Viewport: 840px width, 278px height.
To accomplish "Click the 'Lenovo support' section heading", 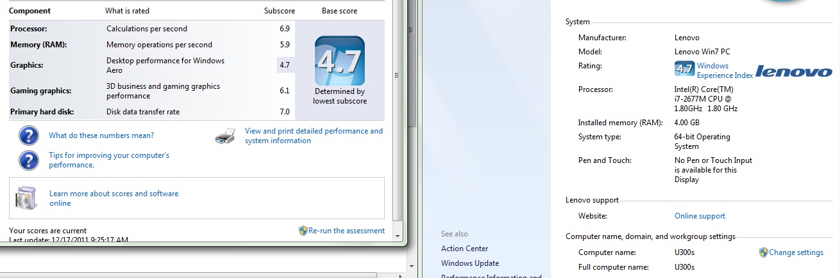I will click(592, 200).
